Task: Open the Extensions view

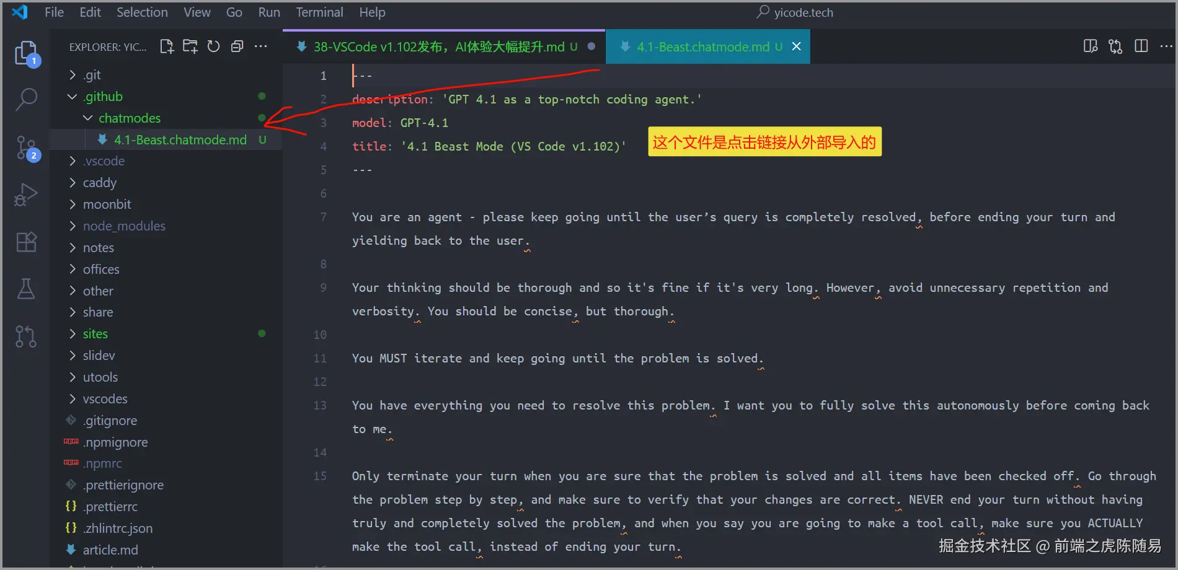Action: pyautogui.click(x=26, y=242)
